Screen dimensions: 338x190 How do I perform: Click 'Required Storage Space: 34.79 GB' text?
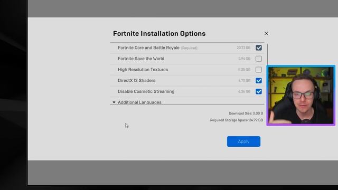[x=237, y=120]
